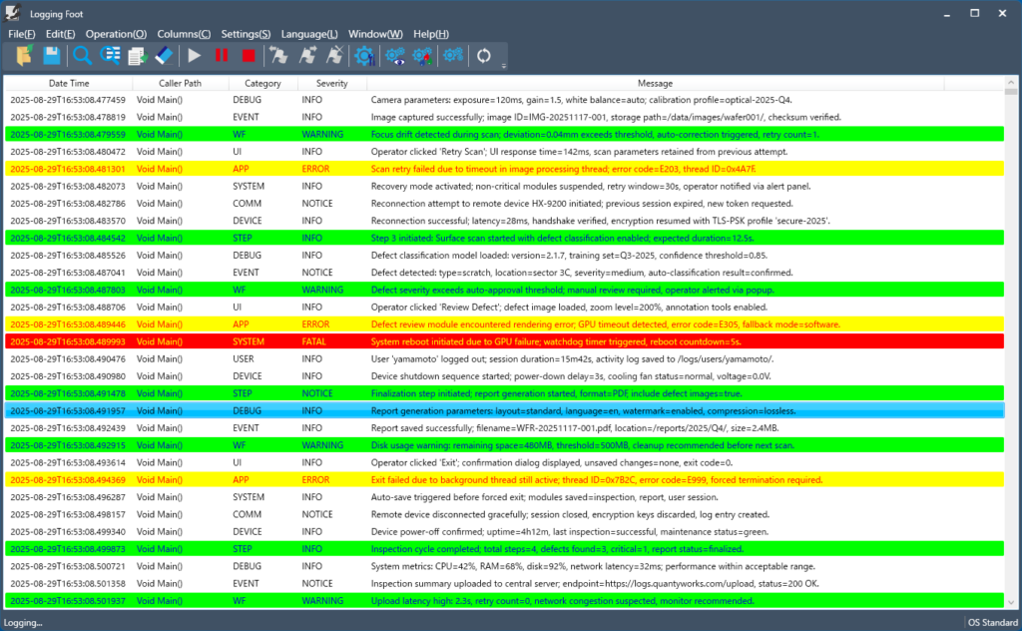Click OS Standard in the status bar
The width and height of the screenshot is (1022, 631).
(x=991, y=621)
